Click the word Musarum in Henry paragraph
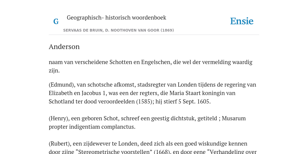This screenshot has height=154, width=308. pos(234,119)
